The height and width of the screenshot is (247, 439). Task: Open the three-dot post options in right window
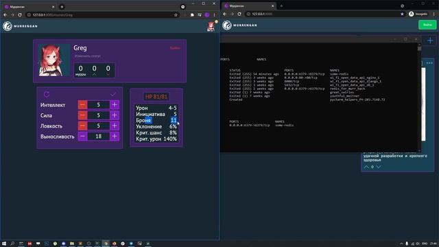pos(429,63)
